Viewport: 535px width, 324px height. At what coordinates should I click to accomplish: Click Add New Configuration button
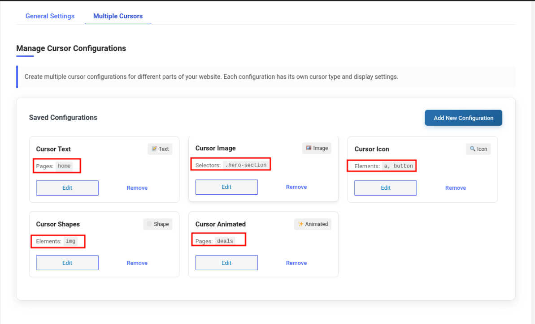[463, 118]
